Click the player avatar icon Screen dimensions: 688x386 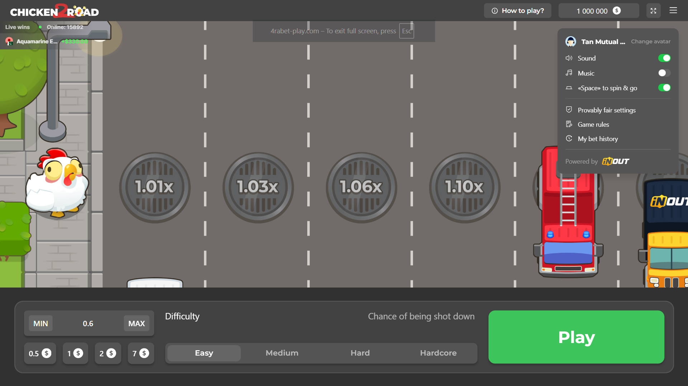click(x=570, y=42)
